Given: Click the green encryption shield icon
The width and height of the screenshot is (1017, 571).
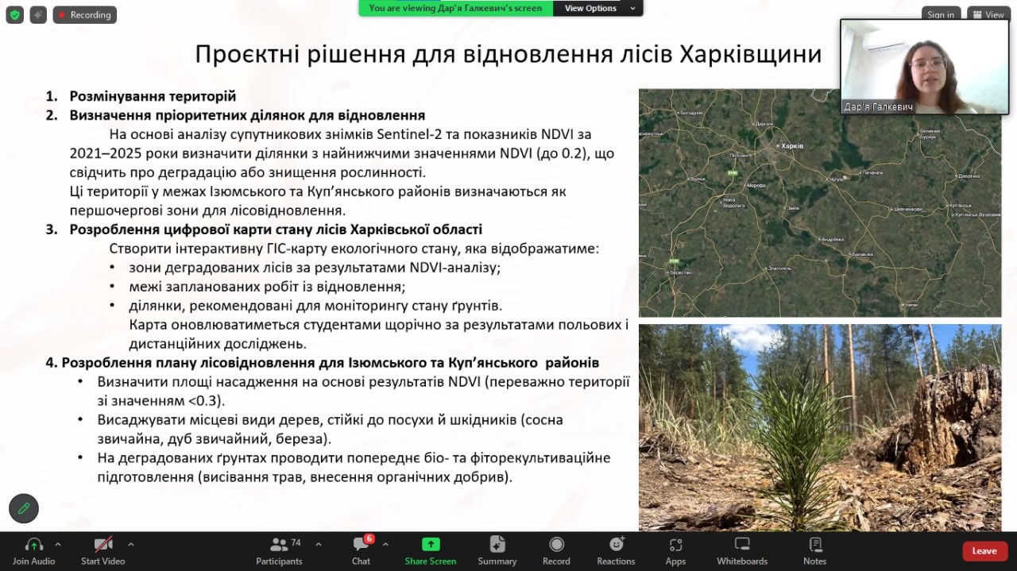Looking at the screenshot, I should 14,14.
